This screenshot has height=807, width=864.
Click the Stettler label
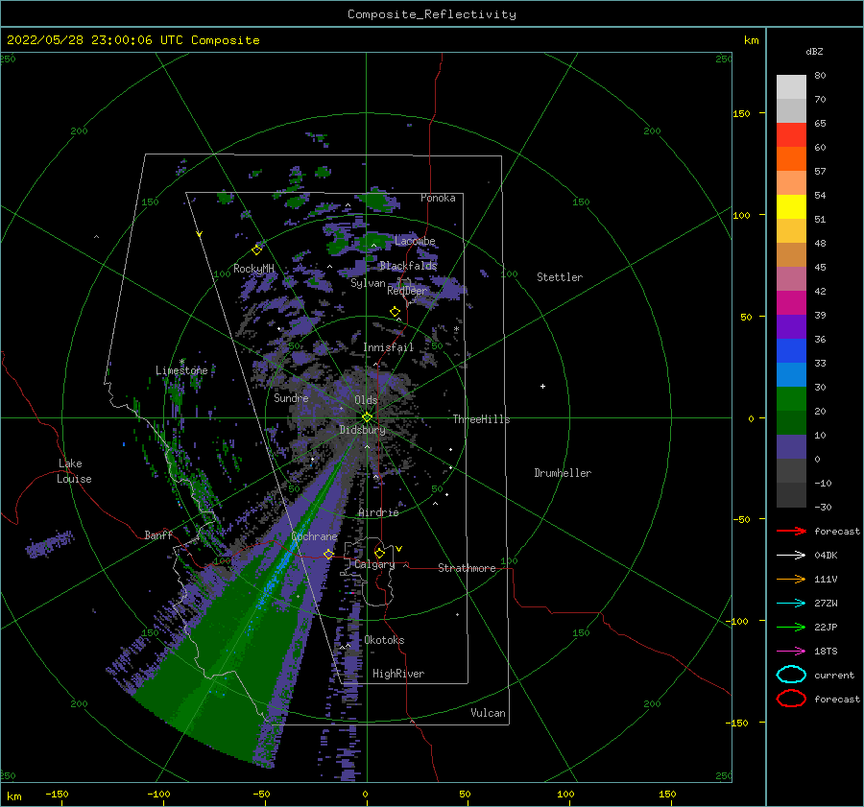(x=560, y=277)
